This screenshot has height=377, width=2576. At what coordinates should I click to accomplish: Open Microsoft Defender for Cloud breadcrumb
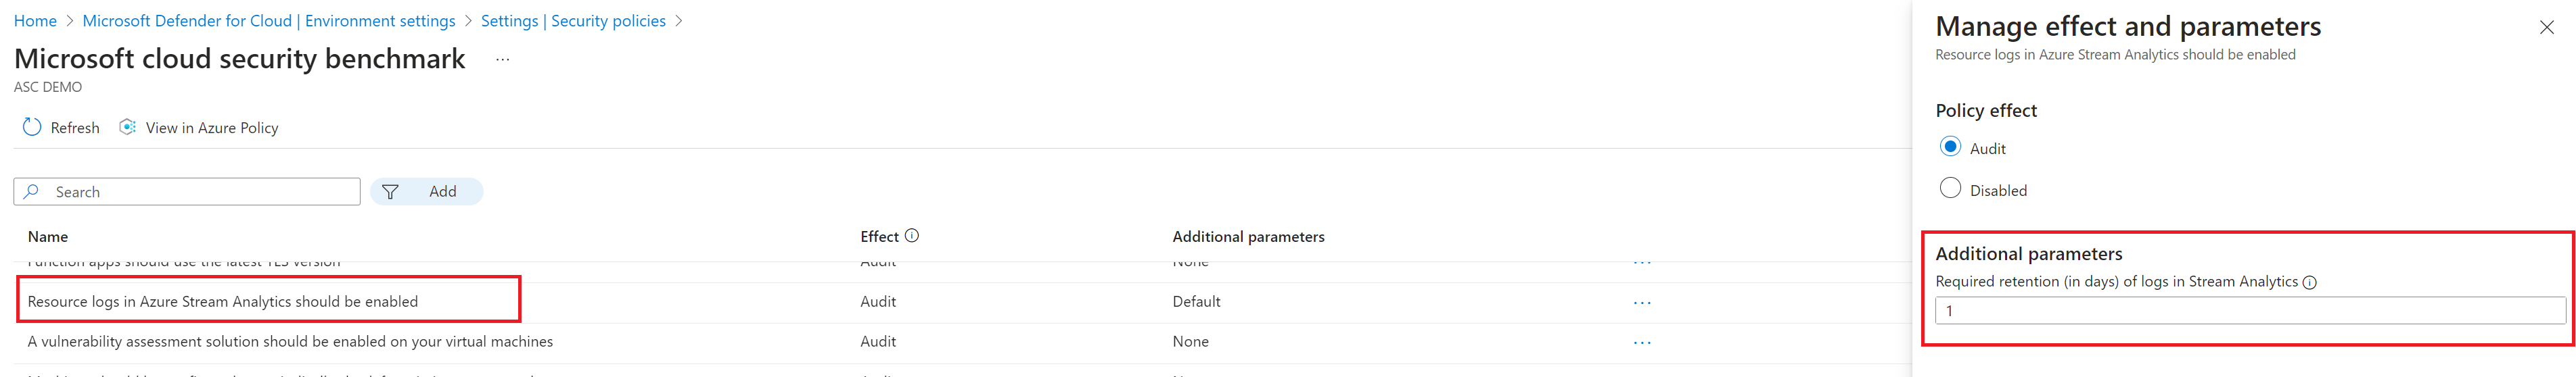click(x=269, y=21)
